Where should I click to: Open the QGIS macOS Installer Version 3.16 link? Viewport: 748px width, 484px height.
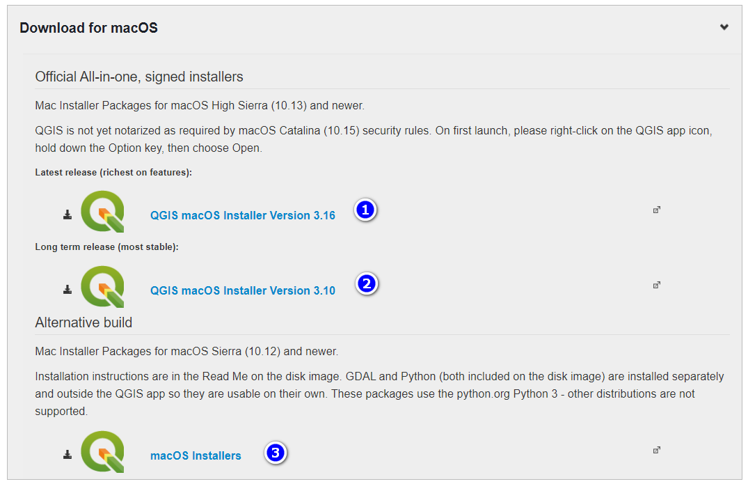(242, 215)
